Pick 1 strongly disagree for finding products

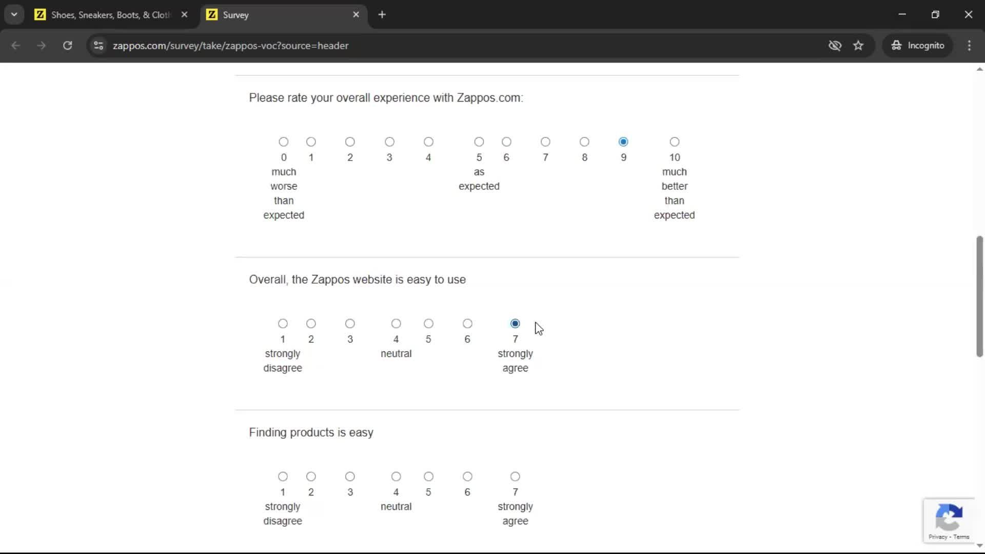click(283, 476)
